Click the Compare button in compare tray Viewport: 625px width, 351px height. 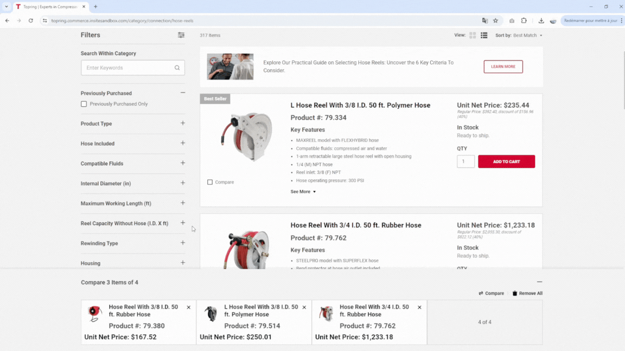point(492,293)
